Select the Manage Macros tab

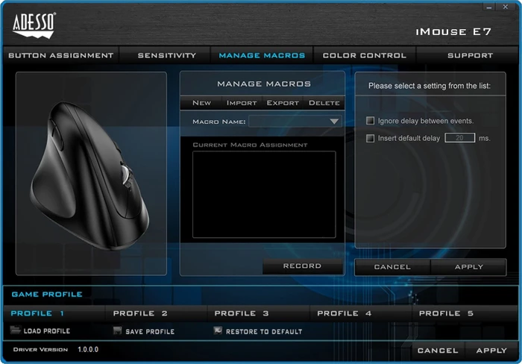(262, 55)
